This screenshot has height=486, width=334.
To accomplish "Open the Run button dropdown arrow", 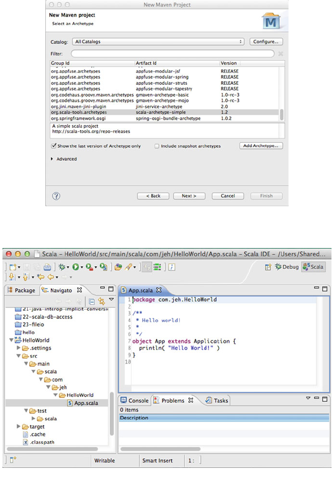I will click(x=82, y=268).
